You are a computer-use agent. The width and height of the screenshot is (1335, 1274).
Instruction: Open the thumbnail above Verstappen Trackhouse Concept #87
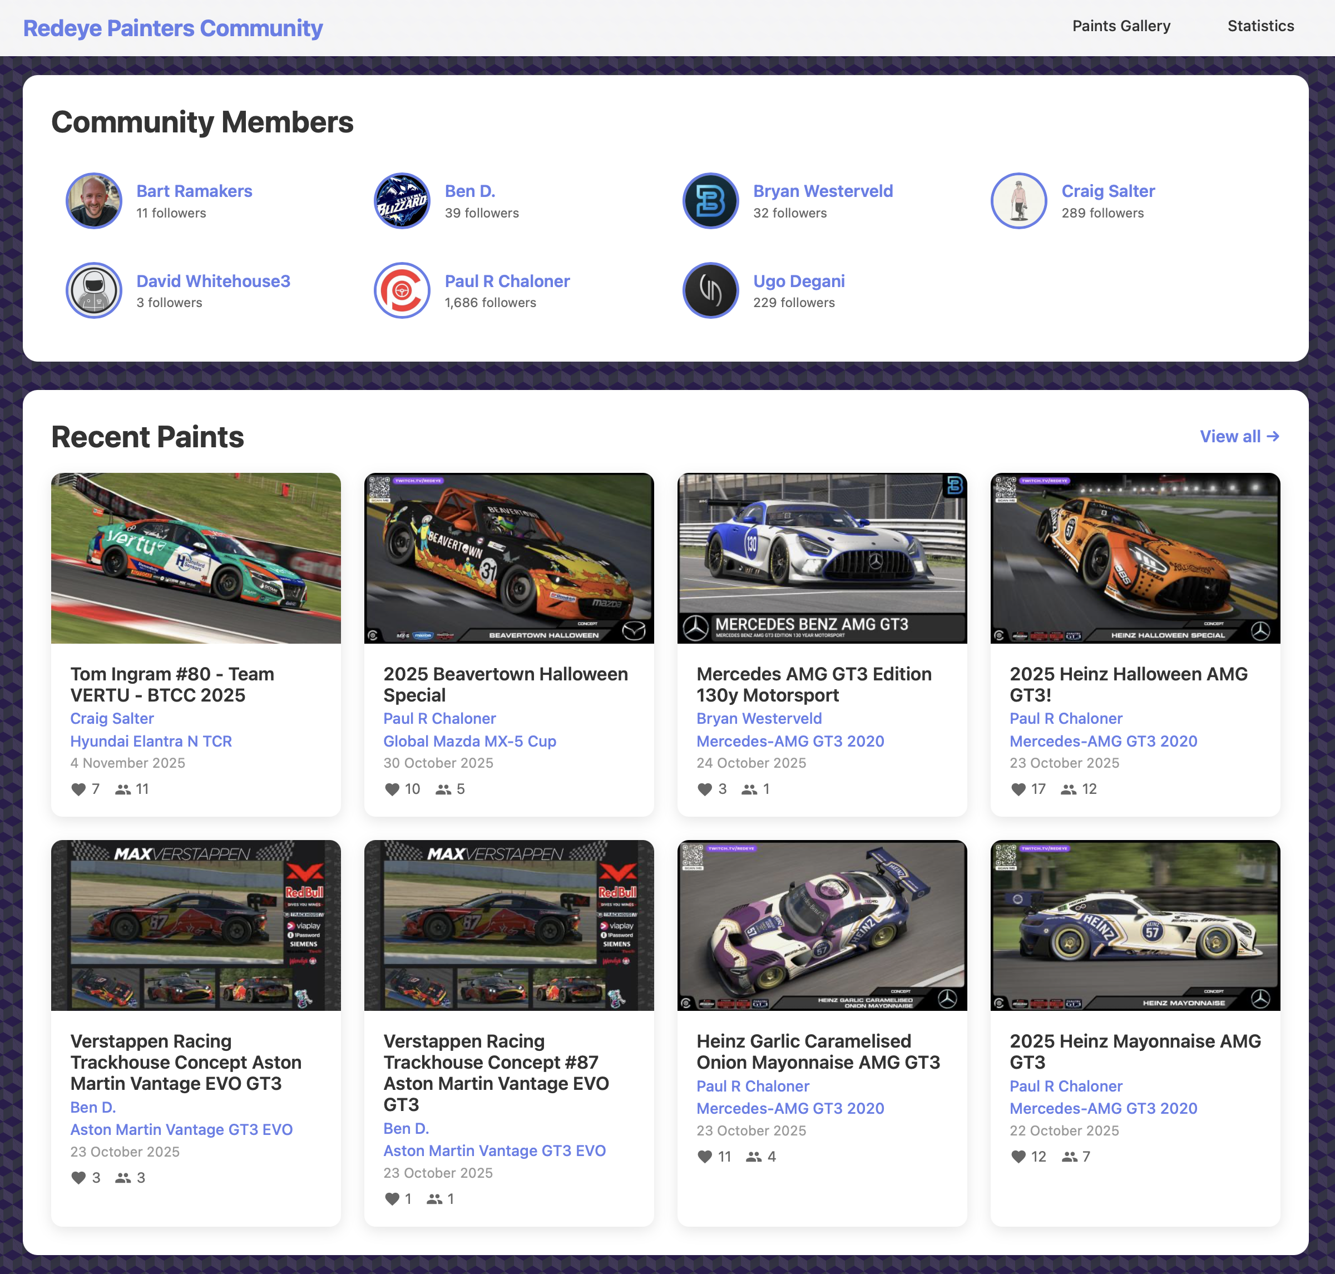tap(510, 926)
